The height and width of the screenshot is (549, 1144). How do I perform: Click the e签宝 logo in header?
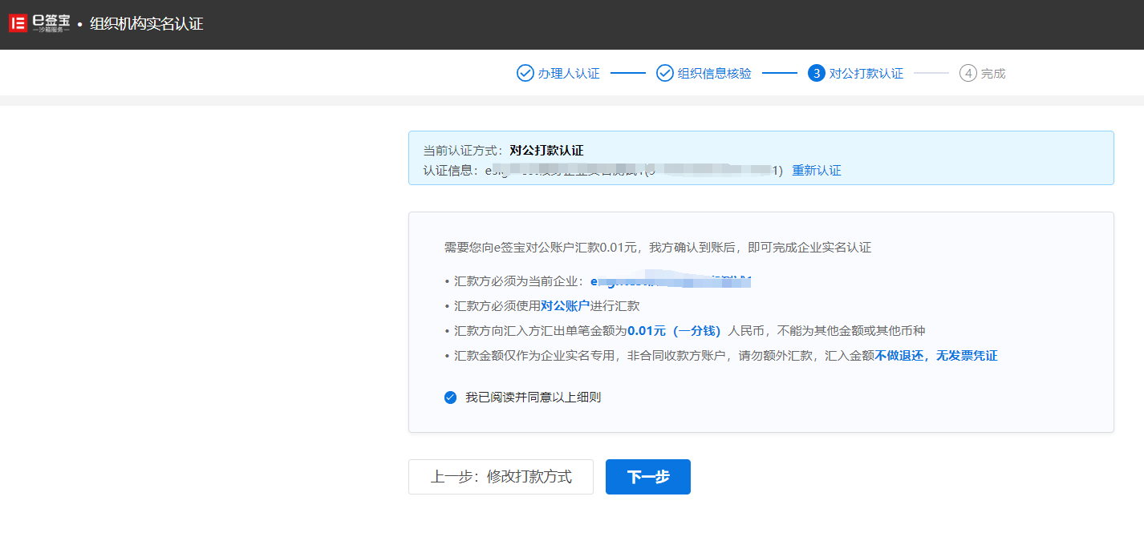pos(39,23)
